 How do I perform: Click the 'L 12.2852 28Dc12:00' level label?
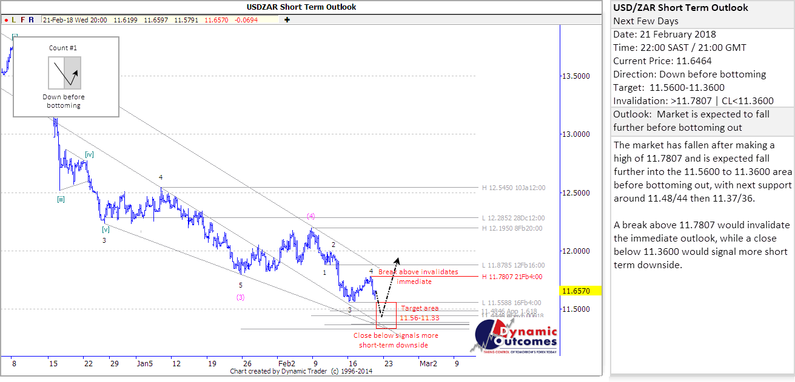coord(514,218)
